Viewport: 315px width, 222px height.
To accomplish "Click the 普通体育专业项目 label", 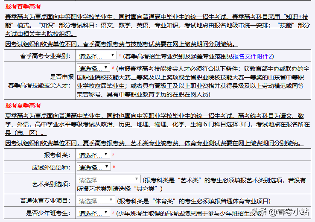I will tap(45, 201).
